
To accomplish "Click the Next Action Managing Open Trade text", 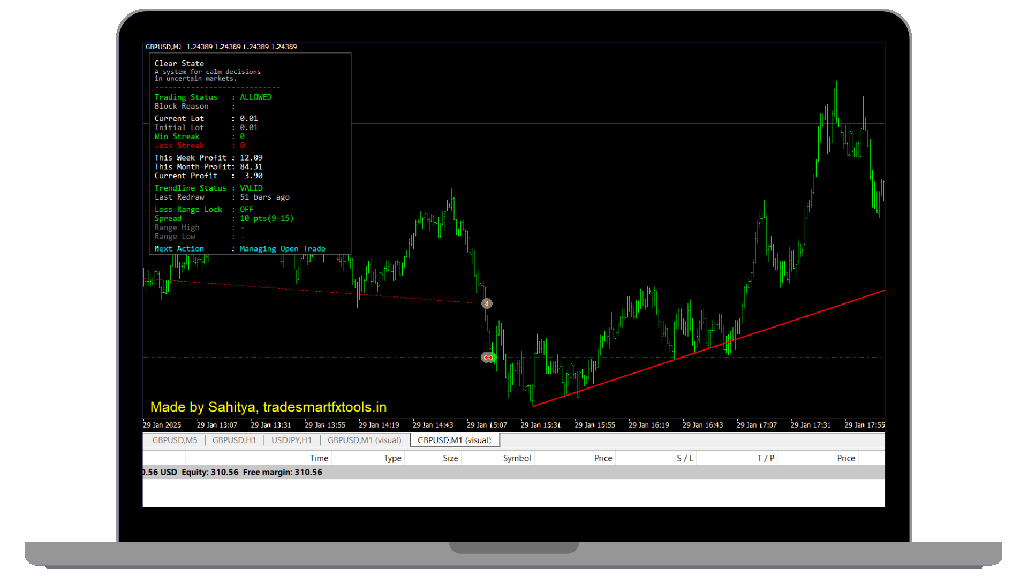I will point(282,249).
